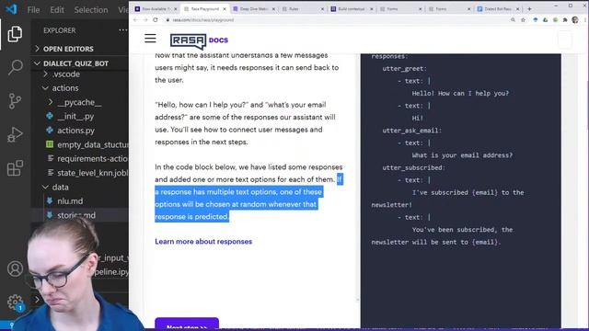Switch to the Dialect Bot tab
The image size is (589, 331).
pos(498,9)
